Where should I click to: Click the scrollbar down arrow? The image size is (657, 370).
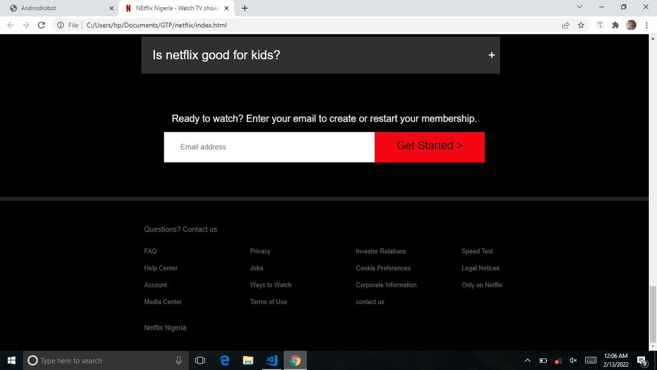point(652,346)
